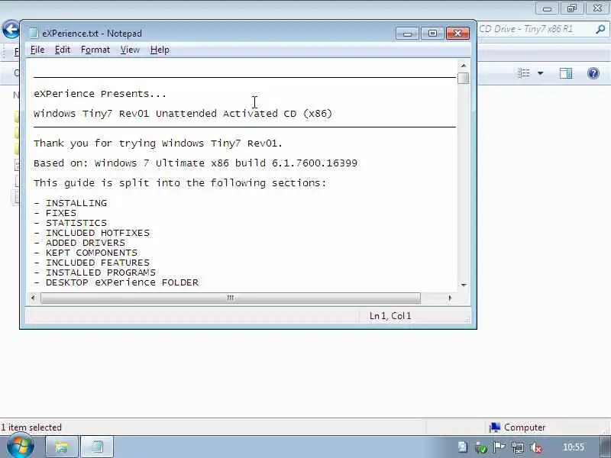Maximize the Notepad window

[432, 34]
